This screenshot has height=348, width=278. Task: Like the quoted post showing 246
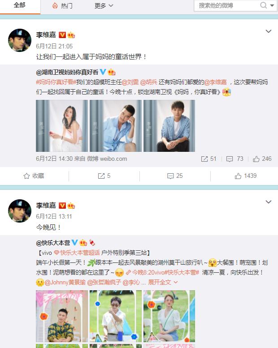[262, 159]
